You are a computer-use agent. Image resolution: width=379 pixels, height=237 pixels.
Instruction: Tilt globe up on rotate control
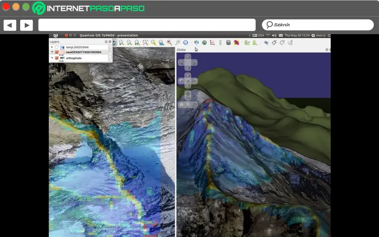(x=188, y=75)
